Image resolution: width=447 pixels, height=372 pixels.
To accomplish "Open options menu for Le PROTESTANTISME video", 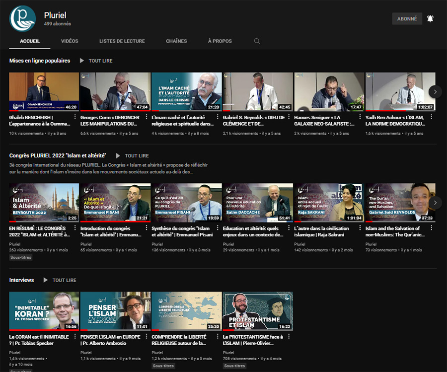I will tap(289, 336).
